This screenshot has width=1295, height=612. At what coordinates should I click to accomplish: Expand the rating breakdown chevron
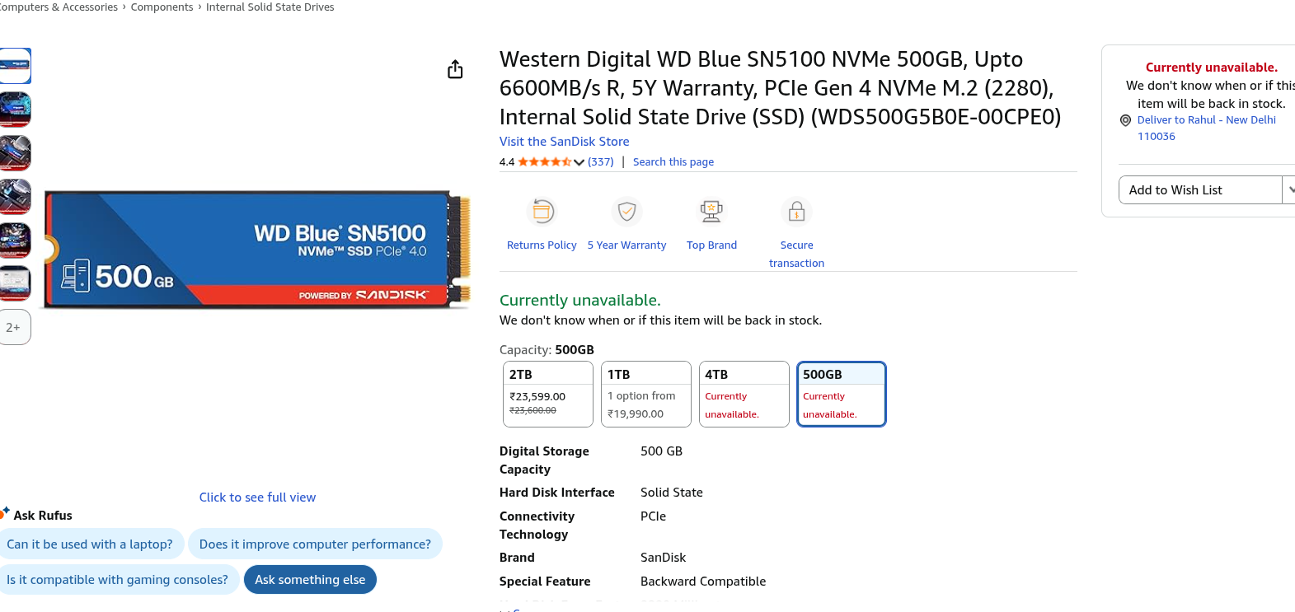[579, 162]
